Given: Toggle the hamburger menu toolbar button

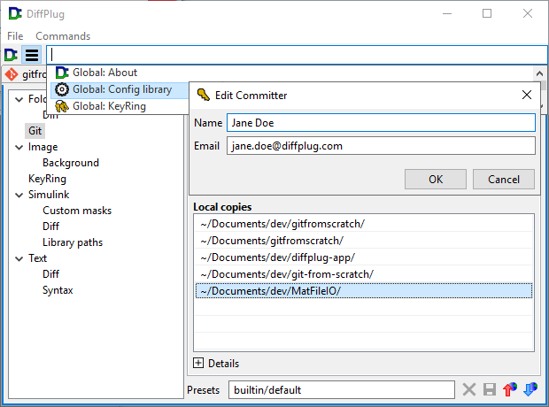Looking at the screenshot, I should [x=32, y=55].
